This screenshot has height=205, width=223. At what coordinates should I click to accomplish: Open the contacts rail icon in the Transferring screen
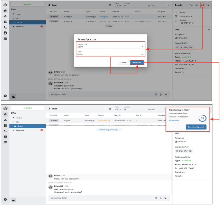pos(5,137)
